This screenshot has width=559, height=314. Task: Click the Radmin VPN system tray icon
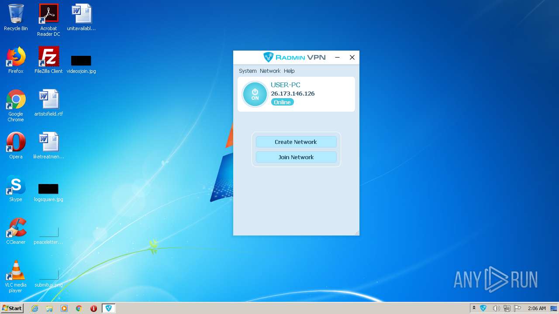(x=483, y=308)
